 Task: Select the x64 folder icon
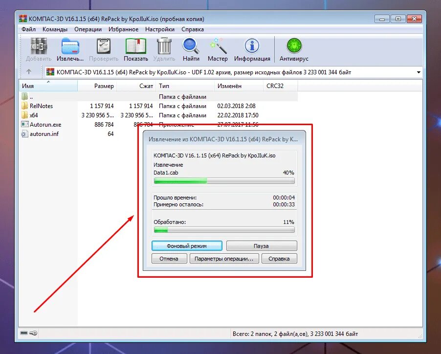coord(25,115)
